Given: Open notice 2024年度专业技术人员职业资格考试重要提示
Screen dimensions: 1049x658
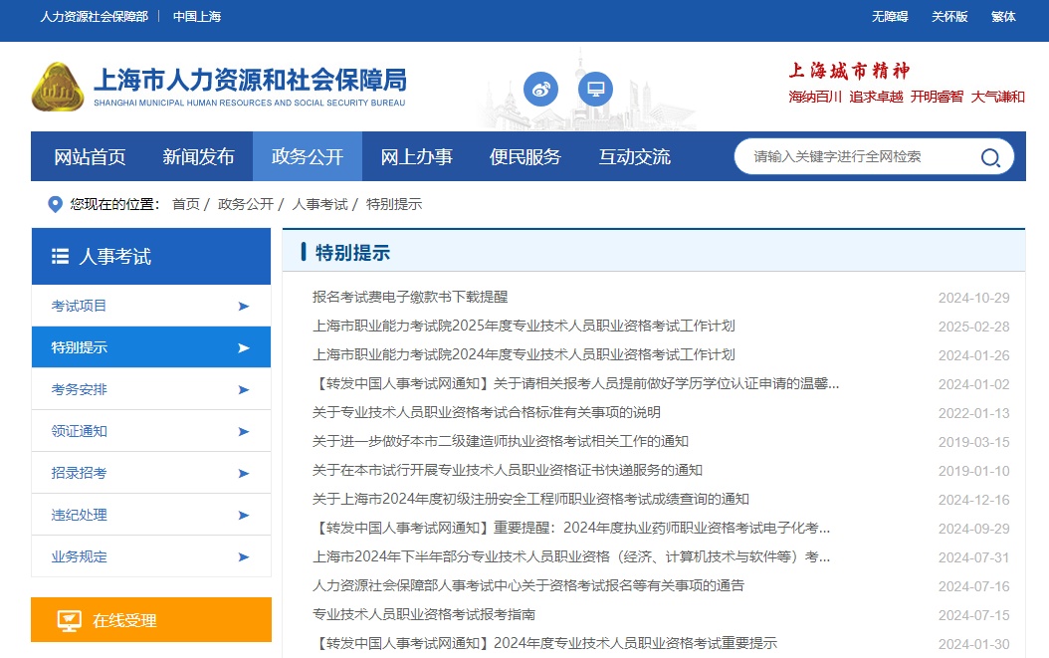Looking at the screenshot, I should point(545,643).
